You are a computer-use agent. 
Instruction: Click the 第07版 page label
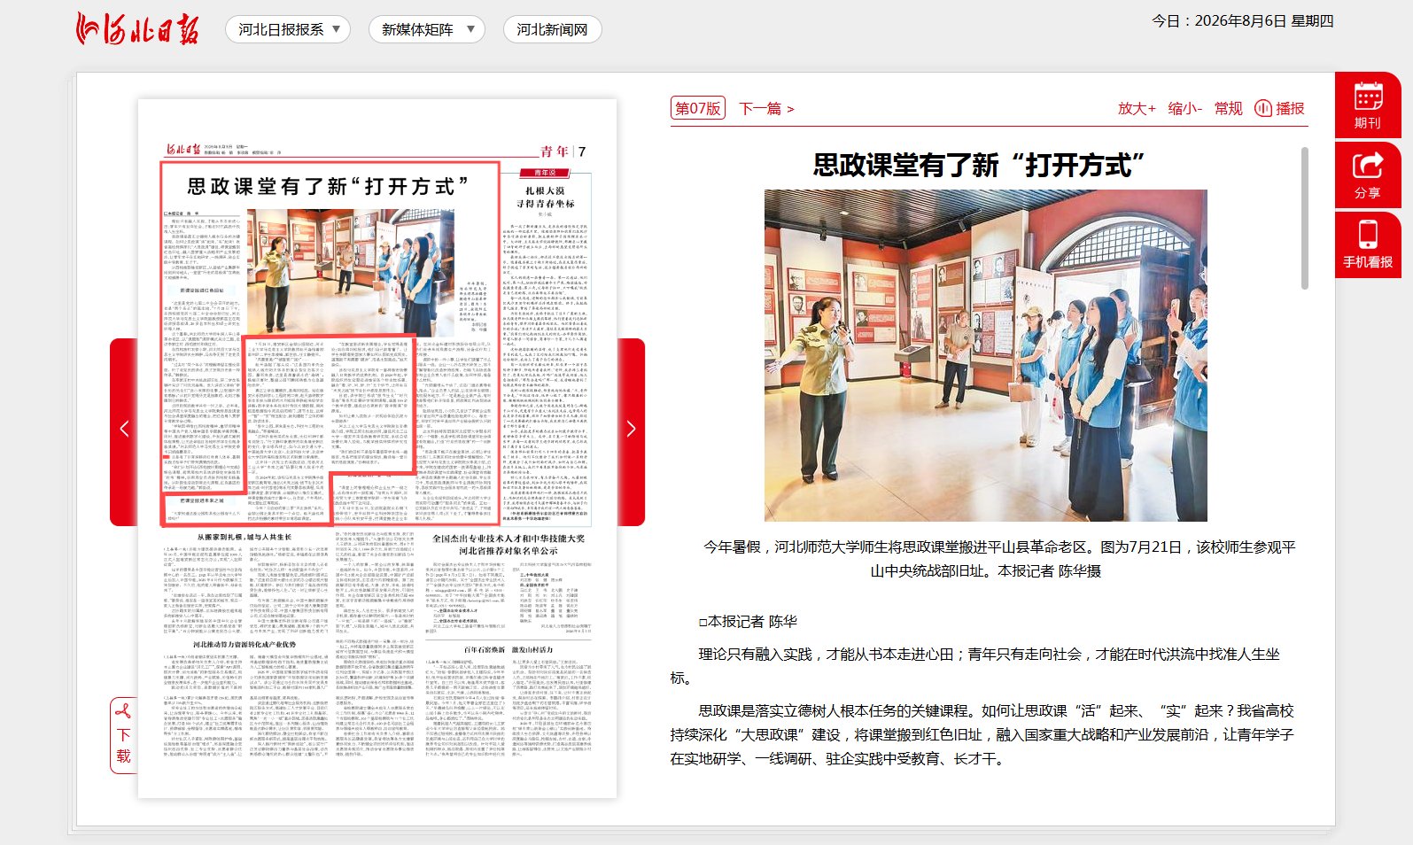[x=697, y=108]
